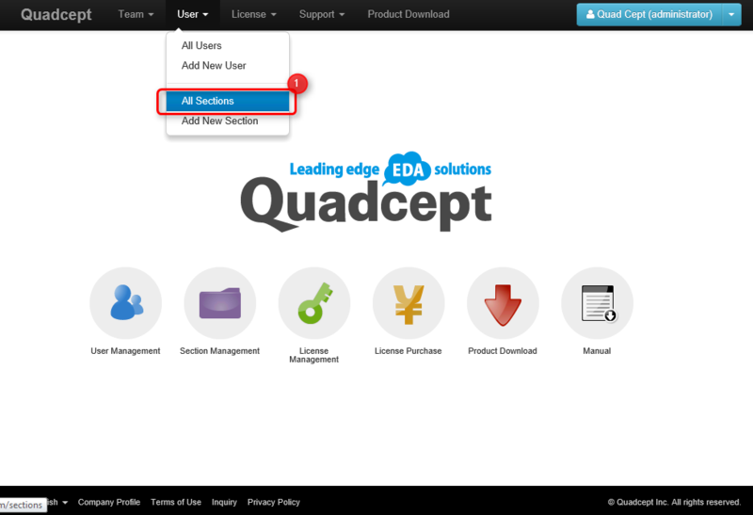Collapse the User dropdown menu
This screenshot has width=753, height=515.
193,14
